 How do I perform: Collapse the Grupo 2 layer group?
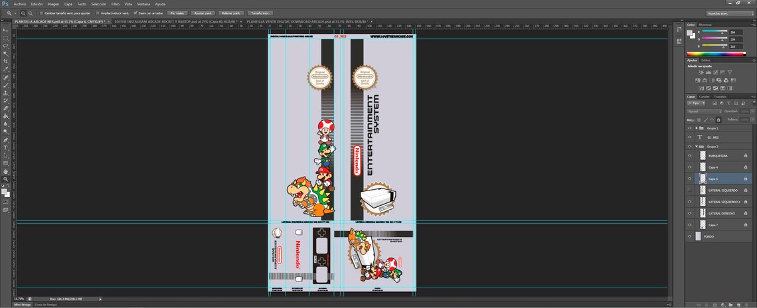pyautogui.click(x=696, y=146)
